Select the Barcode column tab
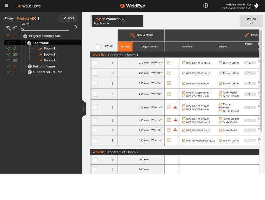The width and height of the screenshot is (265, 200). 125,47
